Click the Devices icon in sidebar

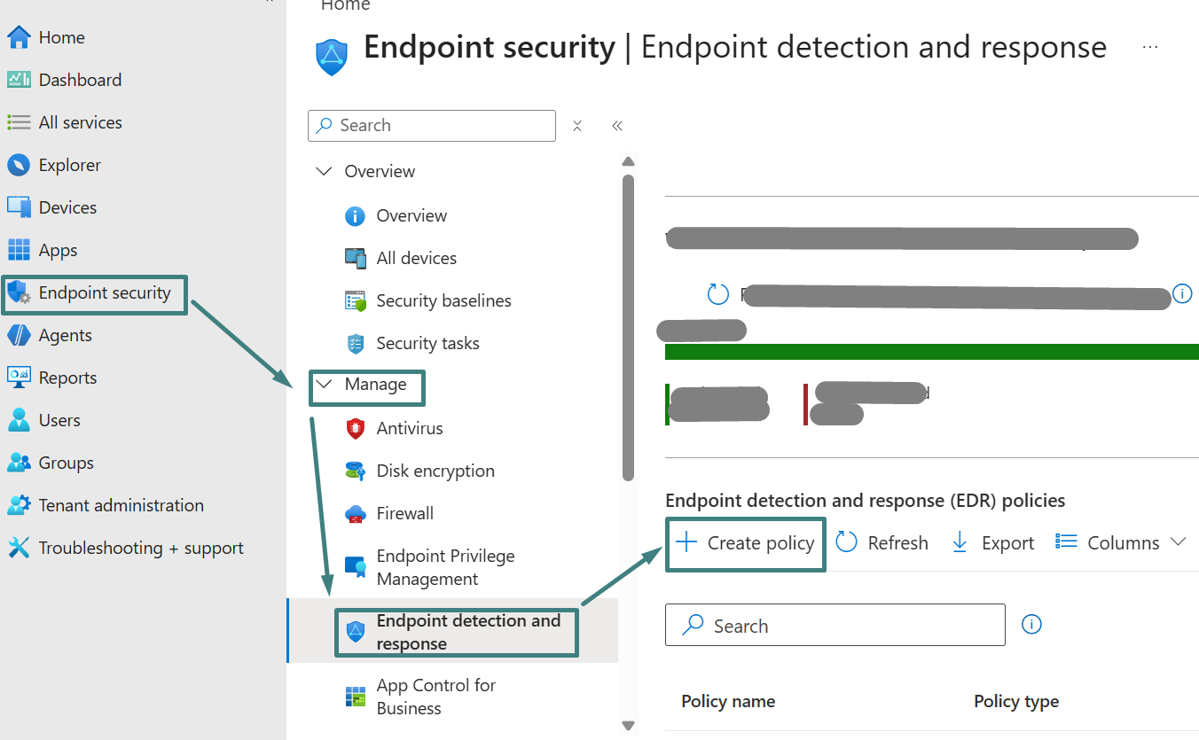click(x=19, y=207)
